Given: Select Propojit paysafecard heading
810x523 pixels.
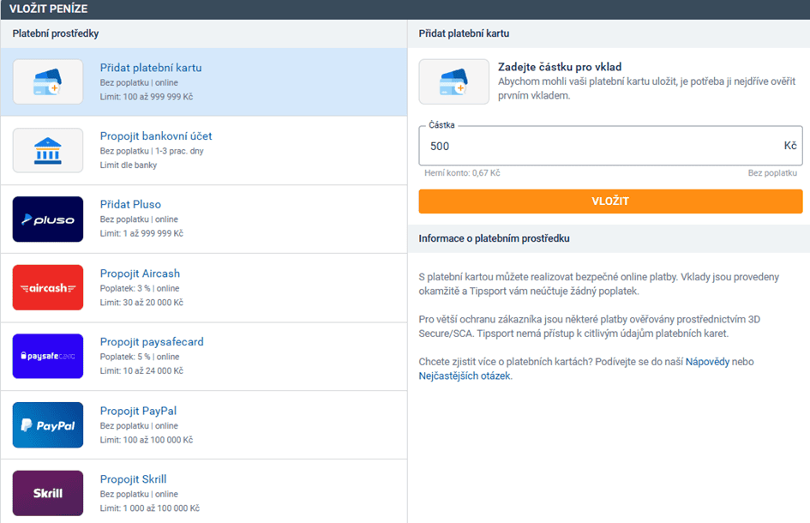Looking at the screenshot, I should coord(152,341).
